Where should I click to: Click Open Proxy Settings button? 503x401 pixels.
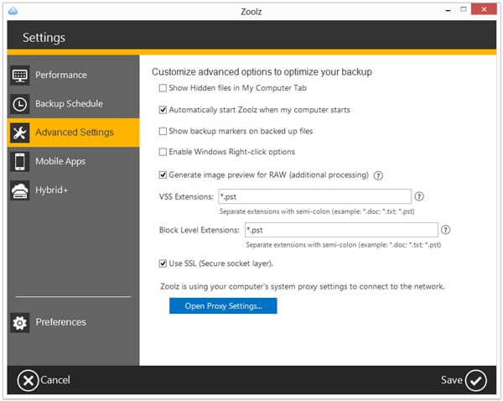click(223, 306)
